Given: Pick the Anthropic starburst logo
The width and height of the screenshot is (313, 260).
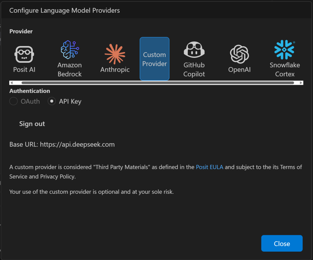Looking at the screenshot, I should (115, 54).
